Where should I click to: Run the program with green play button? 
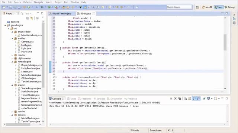(x=49, y=7)
